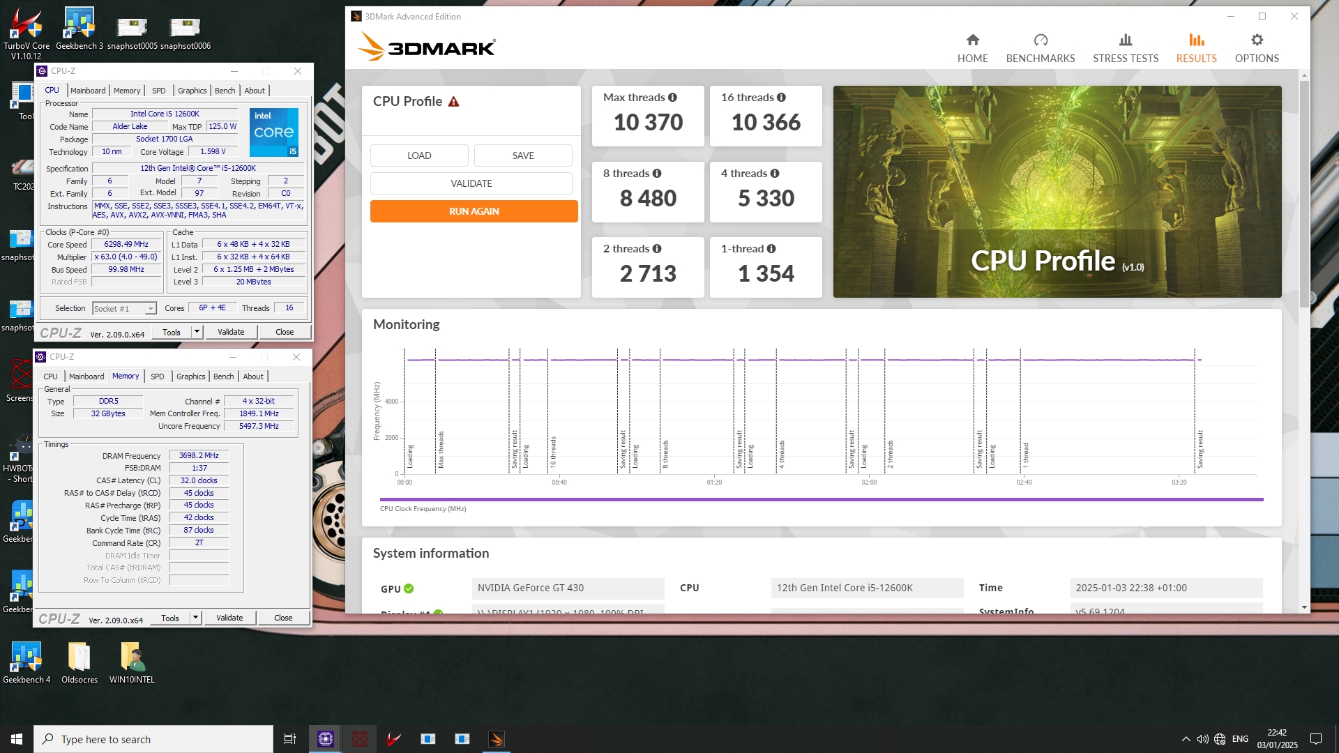Open the notification center icon

click(x=1316, y=739)
